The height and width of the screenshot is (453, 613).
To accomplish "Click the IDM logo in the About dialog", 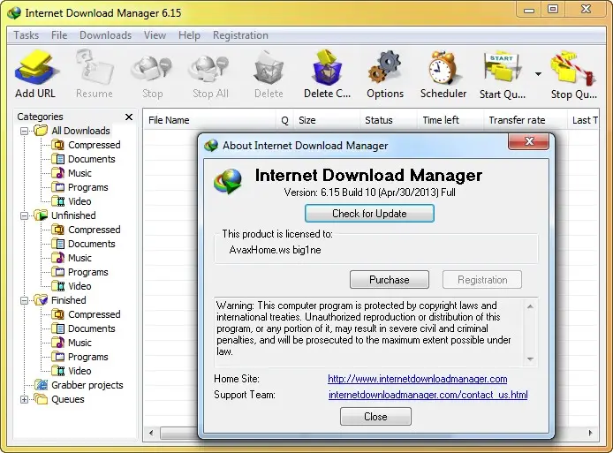I will click(x=228, y=181).
